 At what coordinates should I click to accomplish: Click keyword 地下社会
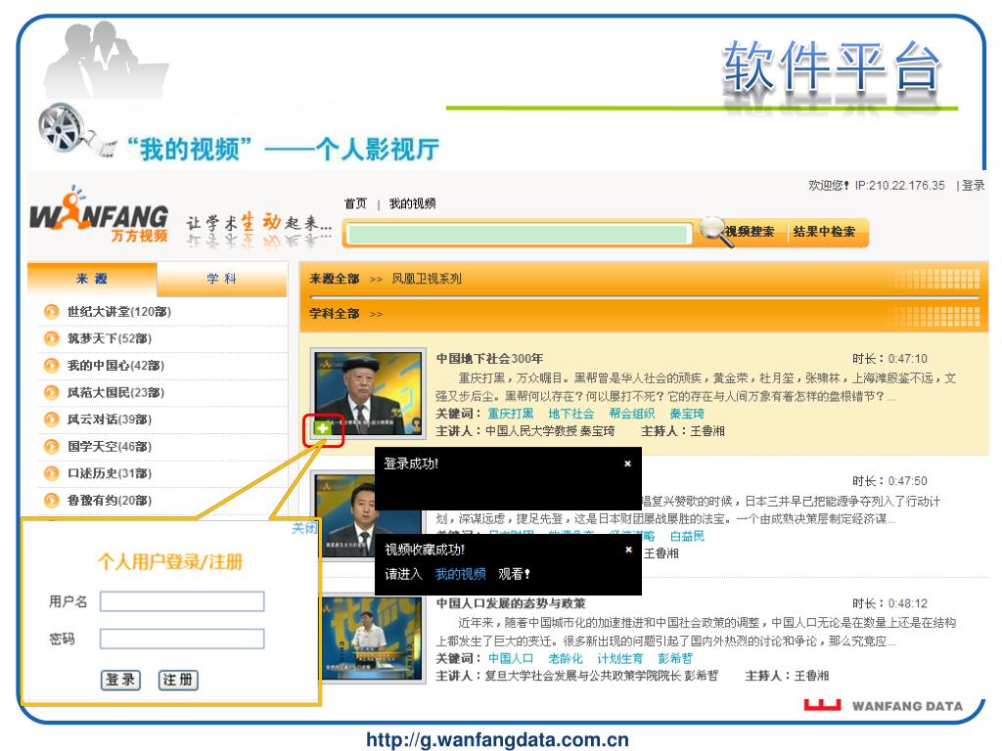tap(570, 414)
